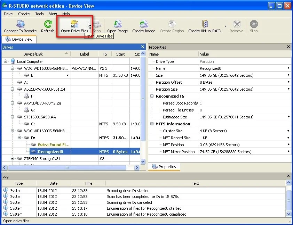Image resolution: width=293 pixels, height=225 pixels.
Task: Switch to the Device view tab
Action: [x=19, y=39]
